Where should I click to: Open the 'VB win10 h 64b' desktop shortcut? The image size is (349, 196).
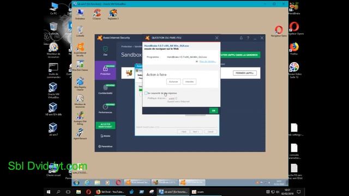coord(53,109)
